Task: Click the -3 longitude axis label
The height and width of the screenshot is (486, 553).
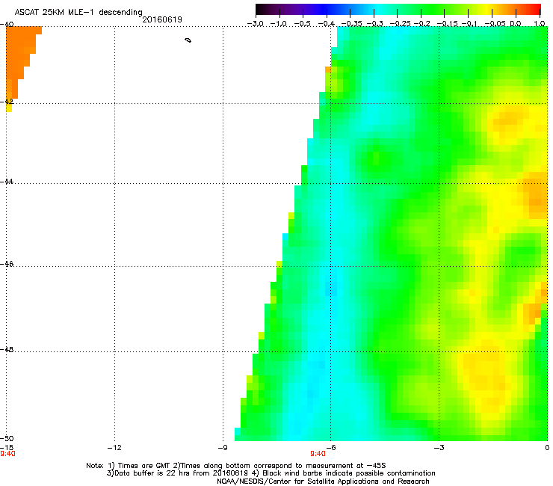Action: (x=439, y=448)
